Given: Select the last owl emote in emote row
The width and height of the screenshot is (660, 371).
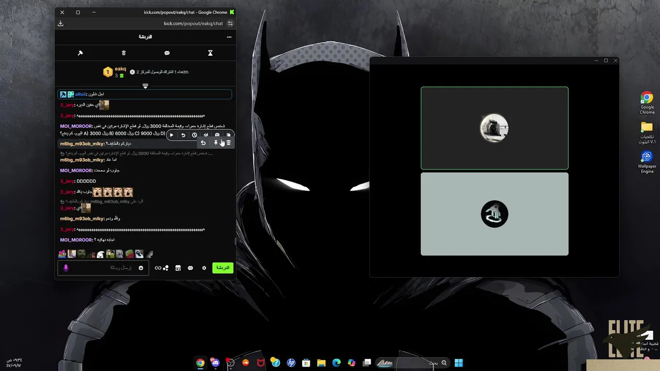Looking at the screenshot, I should 149,254.
